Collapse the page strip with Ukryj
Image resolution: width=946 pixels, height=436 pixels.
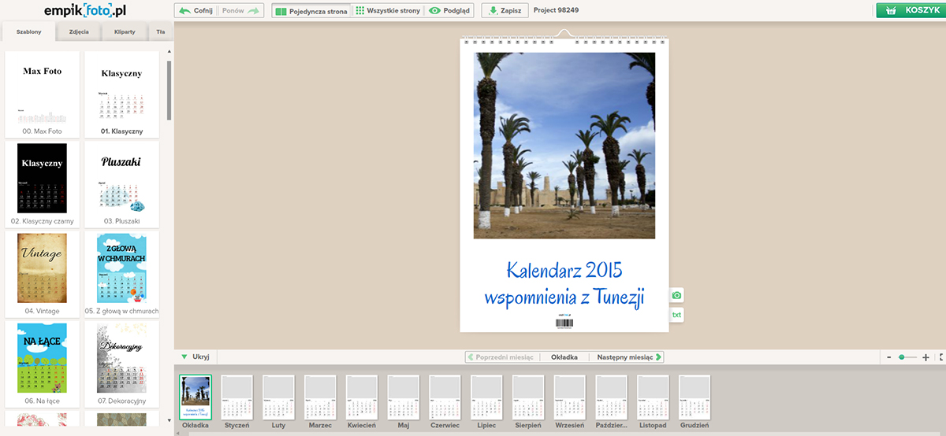click(196, 357)
